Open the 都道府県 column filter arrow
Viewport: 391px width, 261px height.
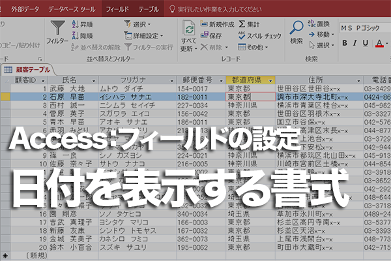[x=270, y=81]
